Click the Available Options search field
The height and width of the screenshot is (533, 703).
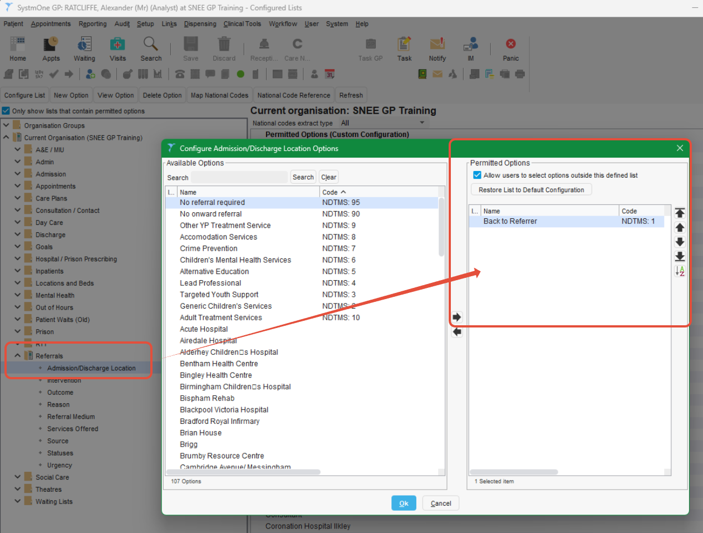(x=239, y=177)
